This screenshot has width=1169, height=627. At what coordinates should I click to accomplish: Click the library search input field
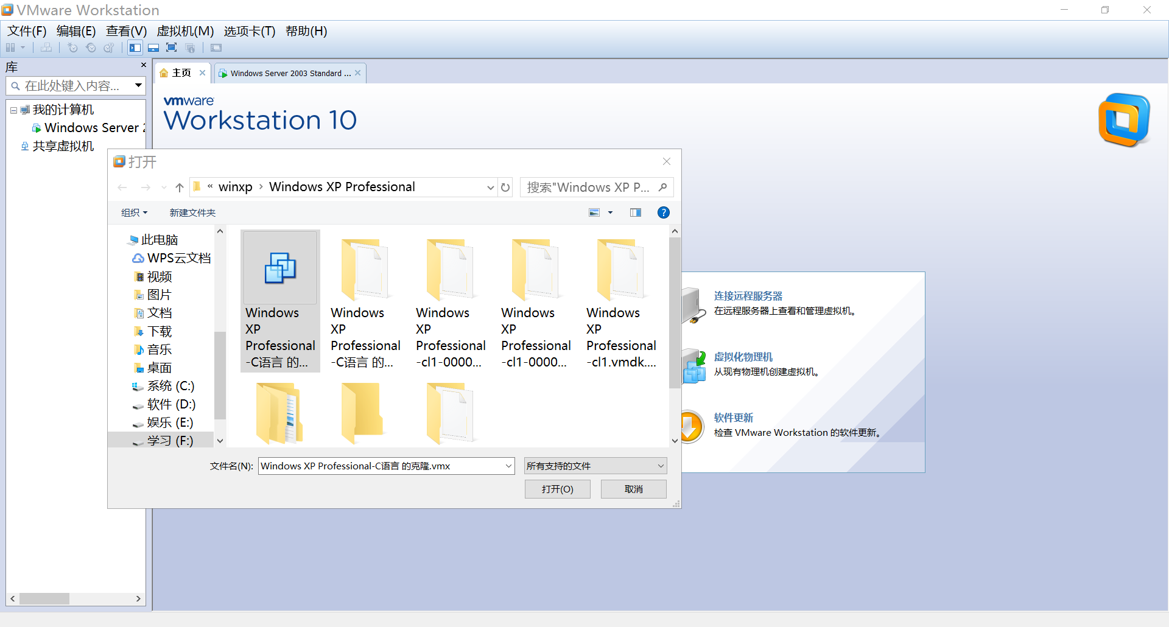coord(72,86)
